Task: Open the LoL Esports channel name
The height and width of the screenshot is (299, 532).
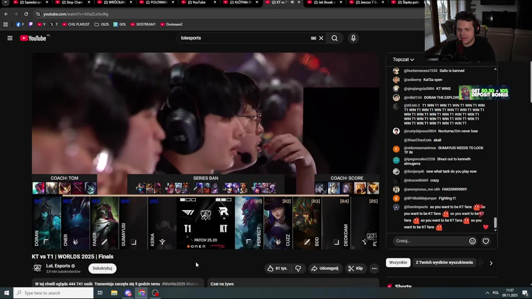Action: pos(58,266)
